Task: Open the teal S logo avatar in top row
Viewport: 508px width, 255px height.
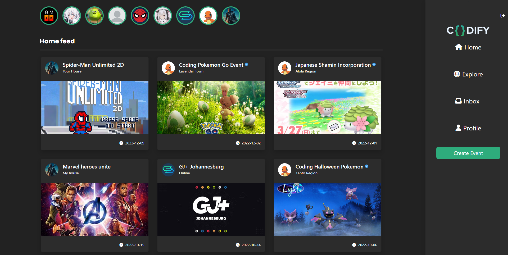Action: (185, 16)
